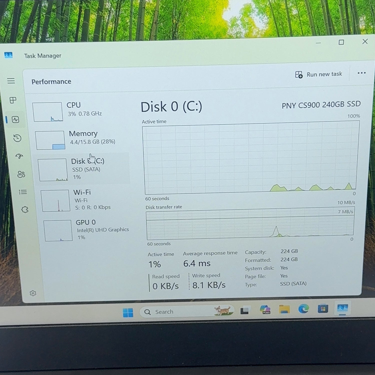
Task: Open File Explorer from the taskbar
Action: (284, 309)
